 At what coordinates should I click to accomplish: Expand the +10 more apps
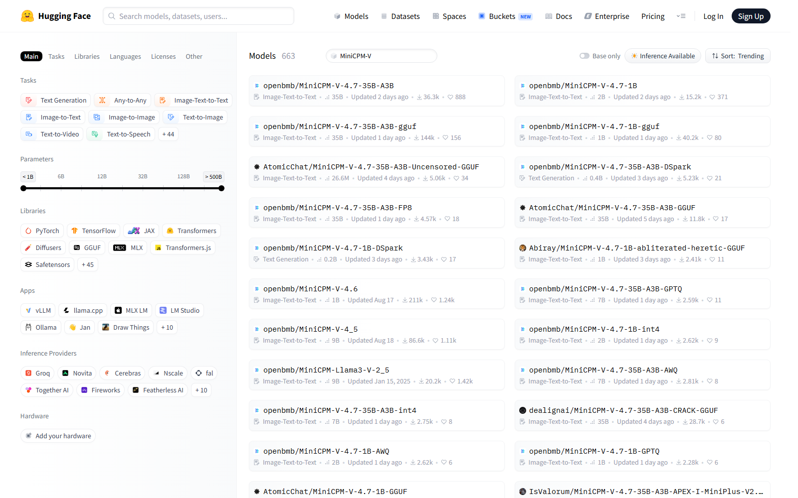click(x=167, y=327)
